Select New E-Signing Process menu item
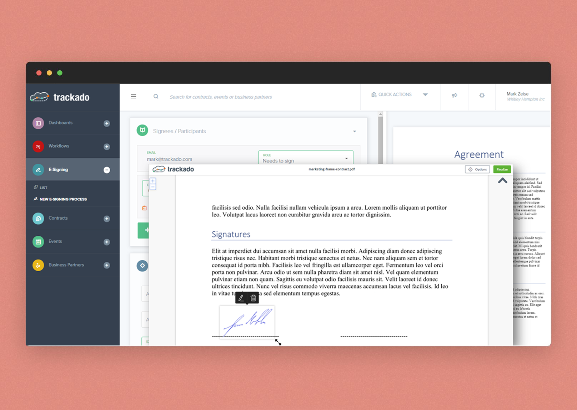 [63, 199]
